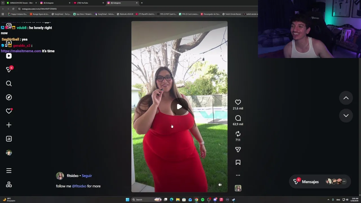This screenshot has height=203, width=361.
Task: Tap the repost icon above 711
Action: click(x=238, y=134)
